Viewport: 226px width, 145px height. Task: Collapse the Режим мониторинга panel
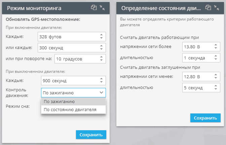(102, 8)
